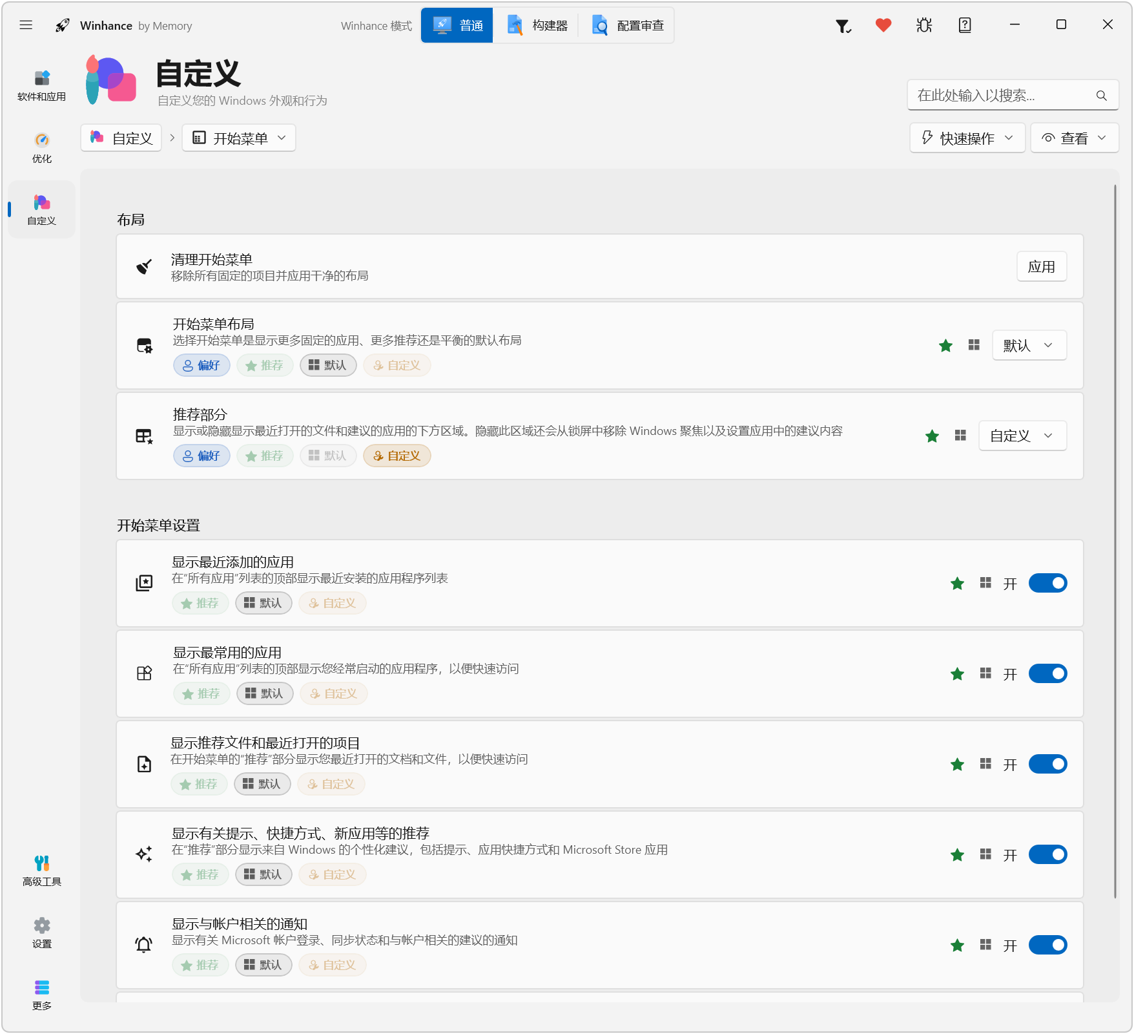
Task: Open the hamburger navigation menu
Action: 26,25
